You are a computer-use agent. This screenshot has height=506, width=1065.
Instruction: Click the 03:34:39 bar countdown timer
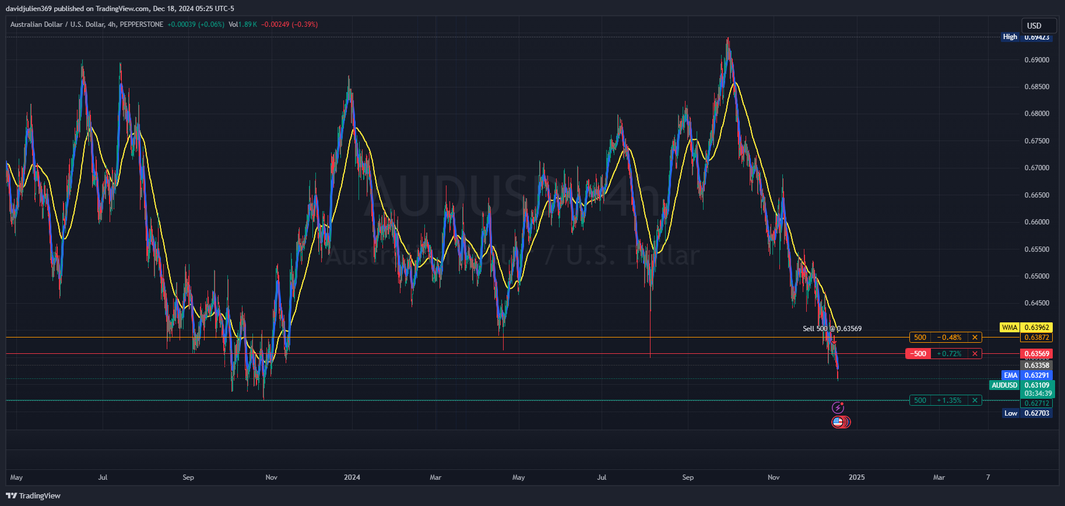tap(1038, 393)
